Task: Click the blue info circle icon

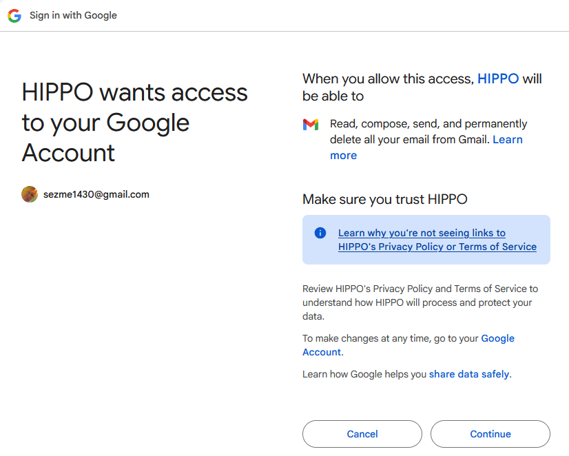Action: [x=320, y=233]
